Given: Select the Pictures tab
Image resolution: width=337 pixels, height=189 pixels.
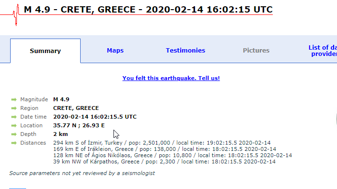Looking at the screenshot, I should click(256, 51).
